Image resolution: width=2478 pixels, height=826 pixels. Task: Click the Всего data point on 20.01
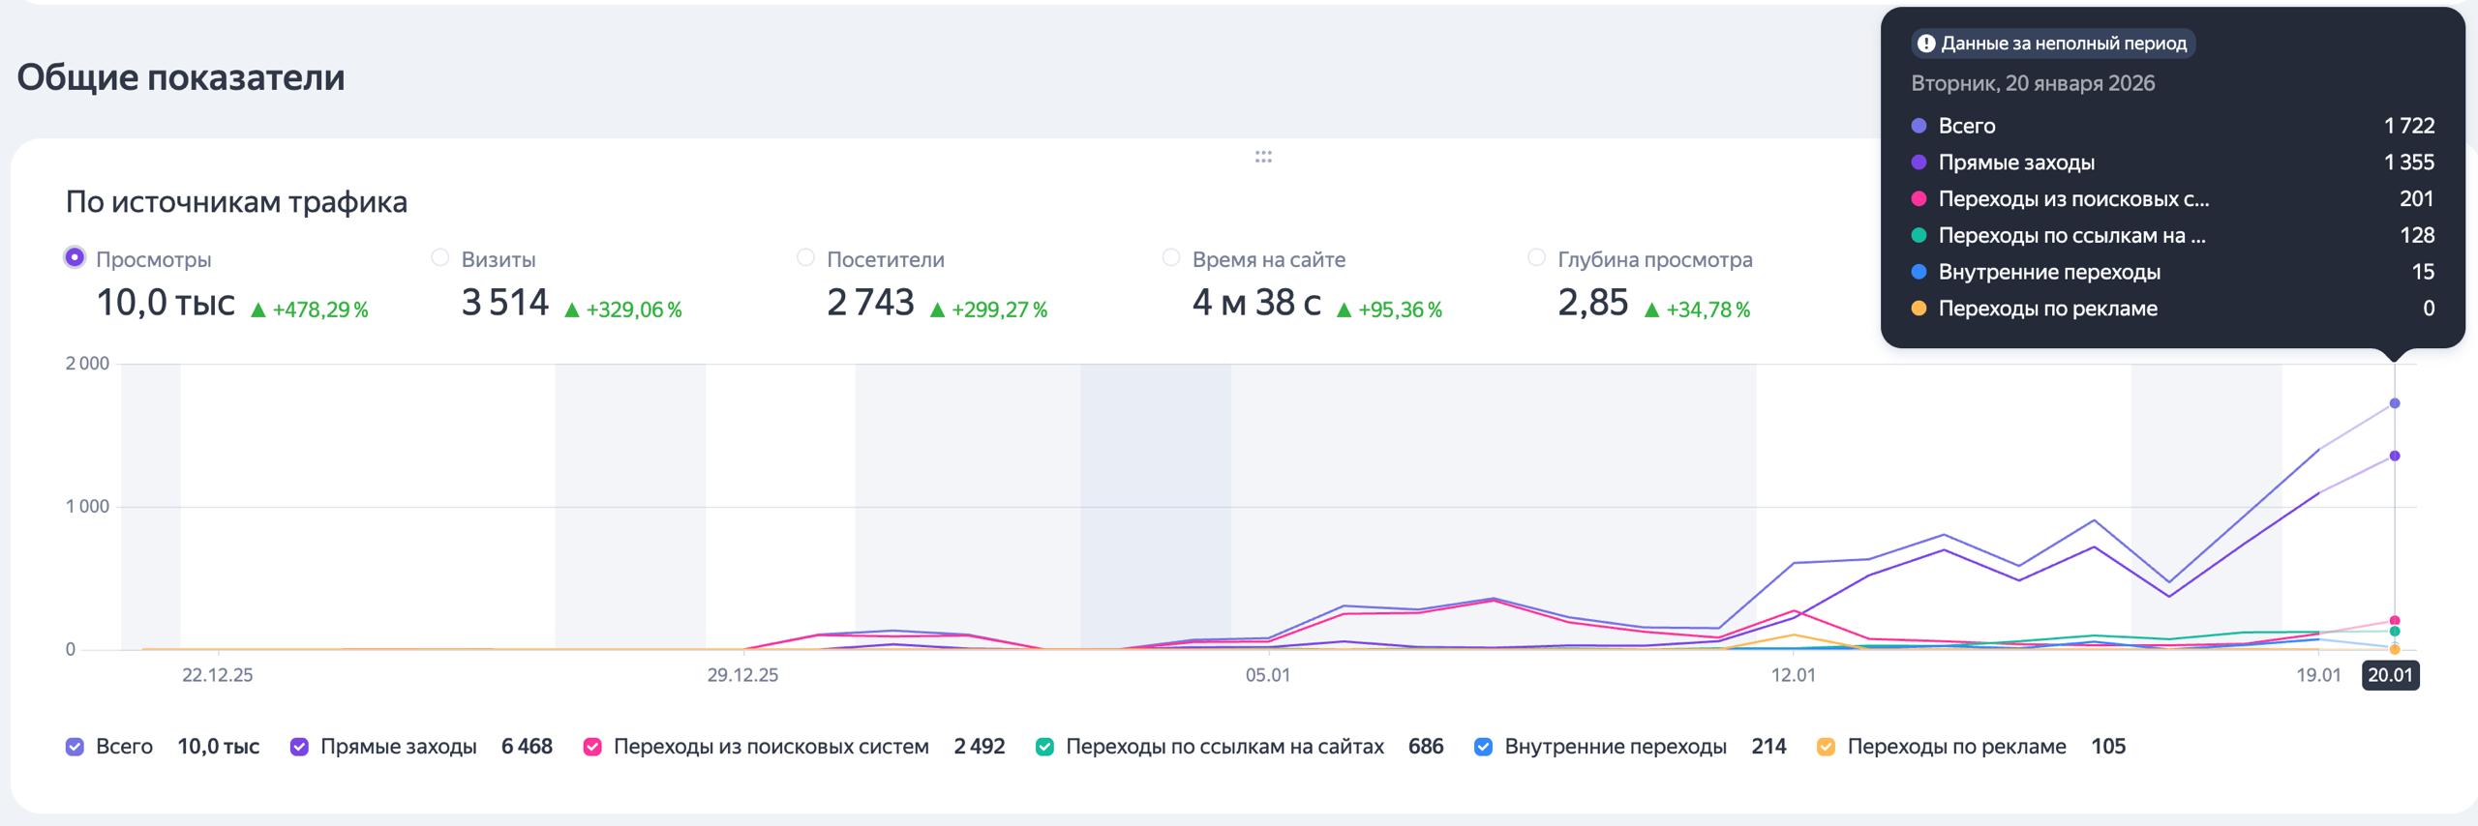click(2395, 403)
